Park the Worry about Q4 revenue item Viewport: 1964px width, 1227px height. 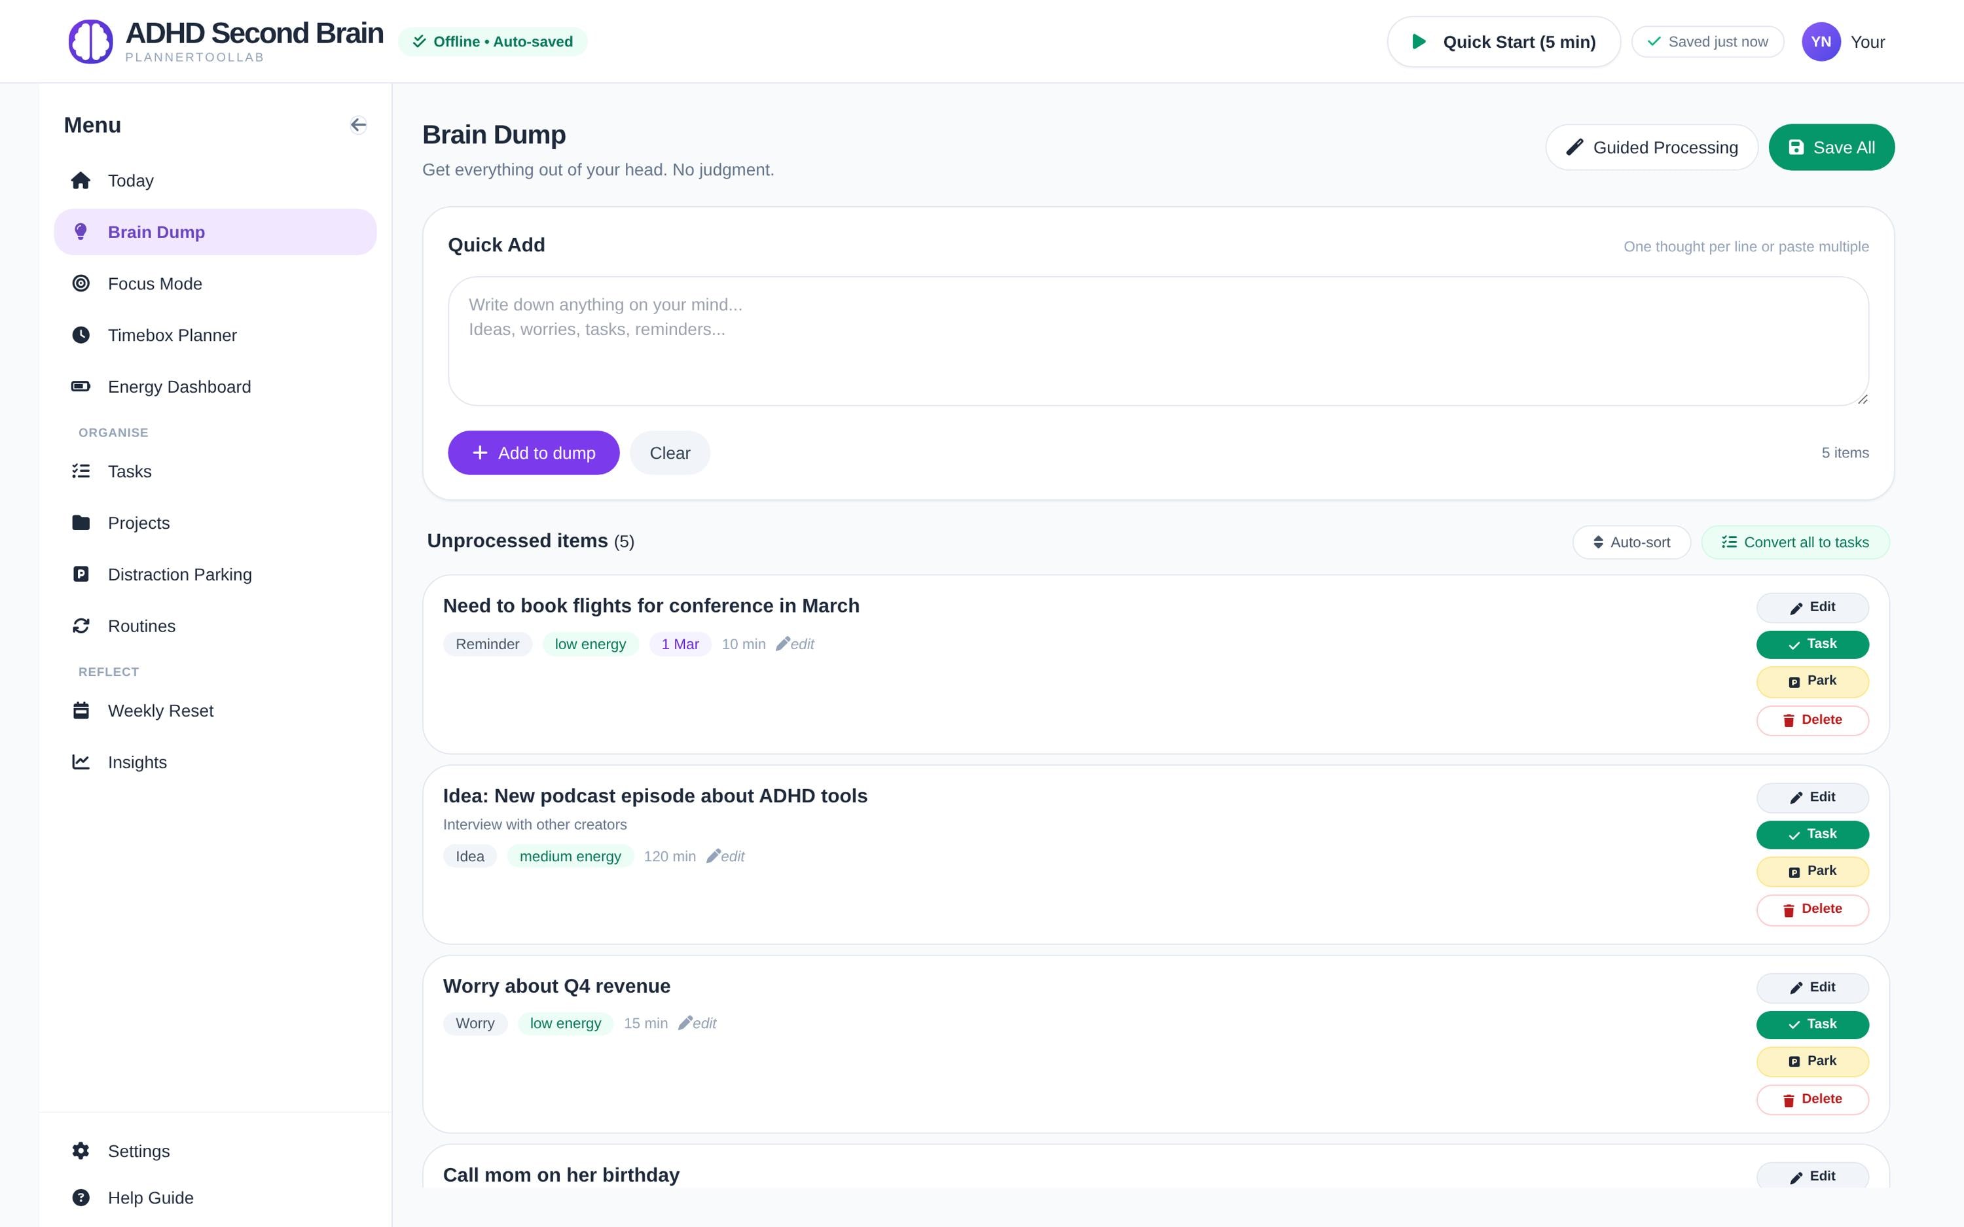click(1812, 1061)
